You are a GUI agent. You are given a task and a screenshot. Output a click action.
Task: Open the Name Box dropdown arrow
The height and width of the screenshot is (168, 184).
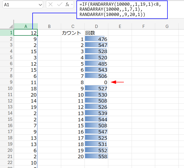(x=40, y=5)
